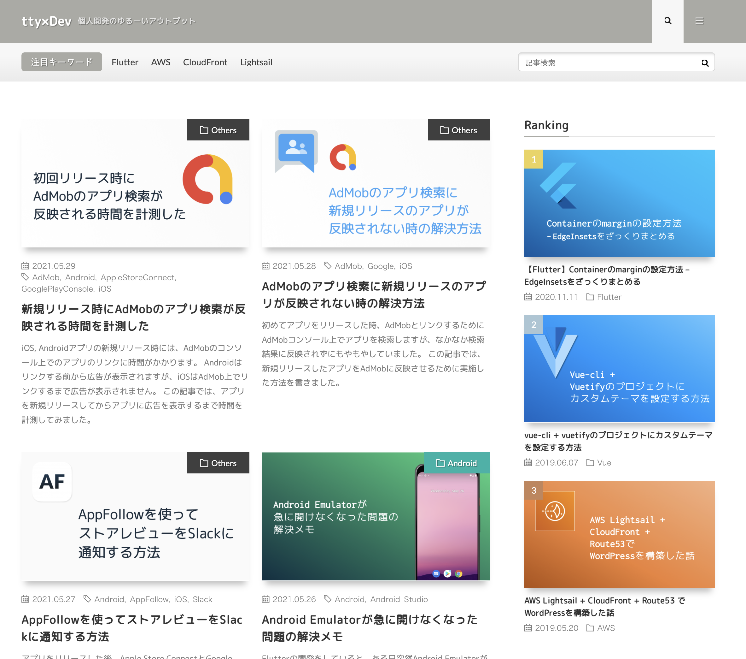Open ranking 2 Vue-cli Vuetify thumbnail

619,369
